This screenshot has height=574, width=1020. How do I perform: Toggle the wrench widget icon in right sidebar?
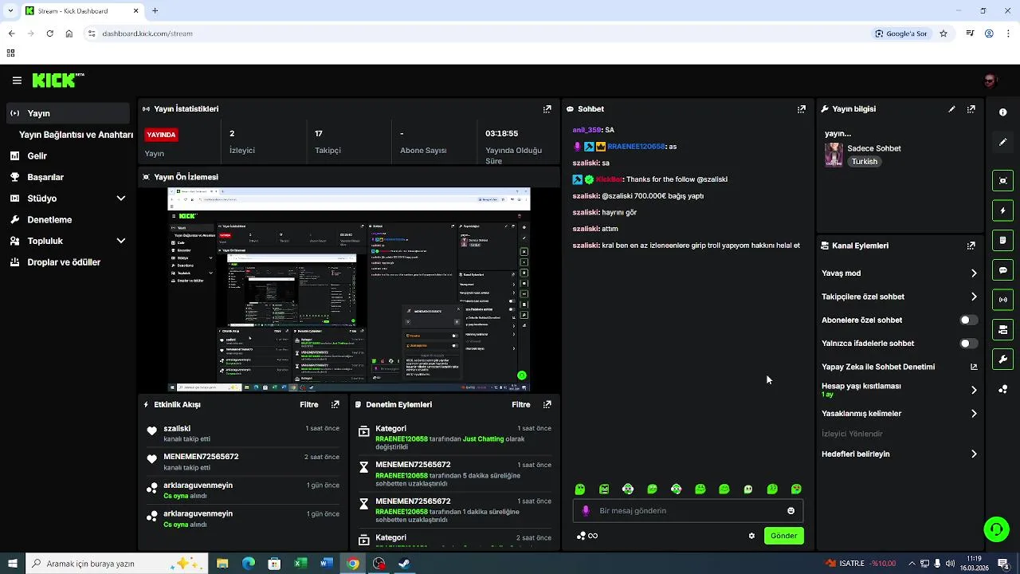1002,359
